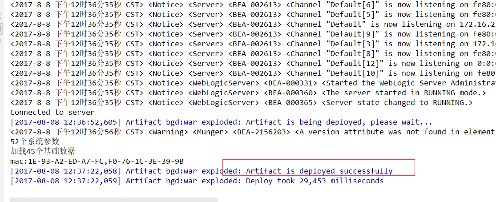The height and width of the screenshot is (202, 496).
Task: Click the "Connected to server" log line
Action: click(x=52, y=113)
